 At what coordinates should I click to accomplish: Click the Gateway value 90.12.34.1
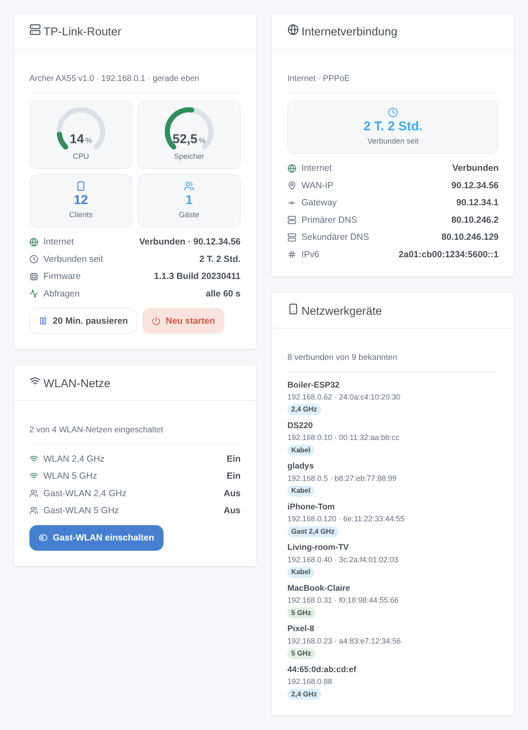click(477, 202)
